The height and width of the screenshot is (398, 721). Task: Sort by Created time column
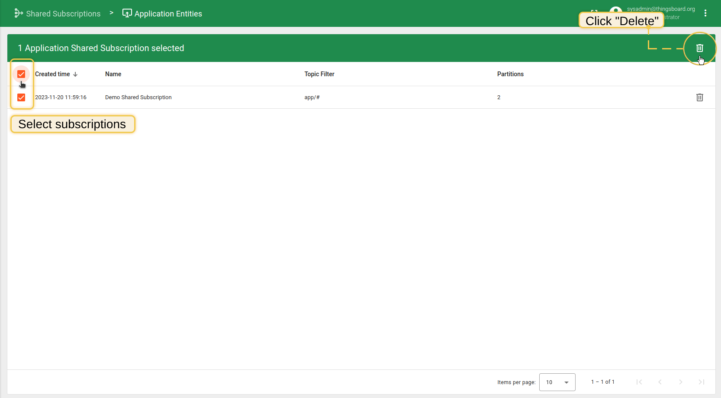pyautogui.click(x=53, y=74)
